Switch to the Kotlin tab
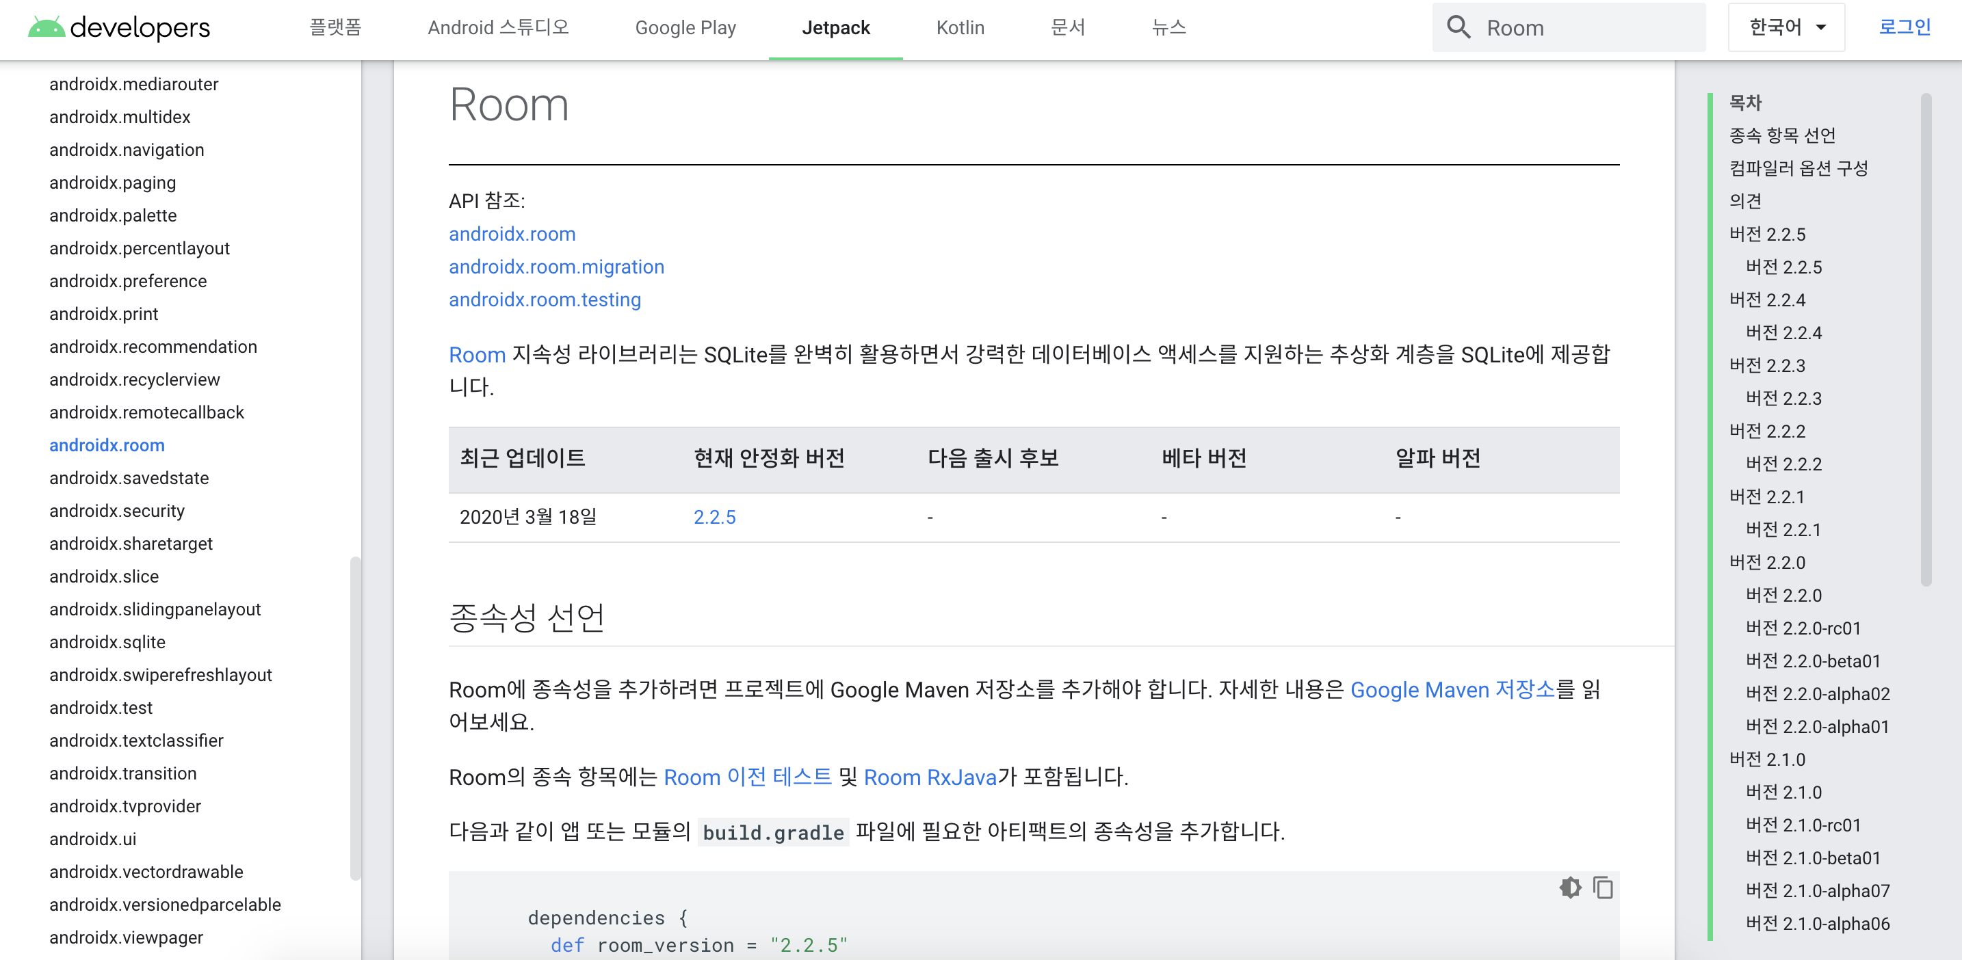 [x=960, y=27]
